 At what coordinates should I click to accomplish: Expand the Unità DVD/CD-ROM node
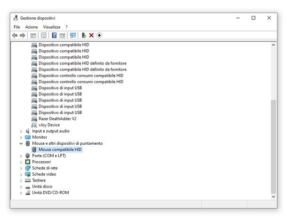[x=21, y=193]
